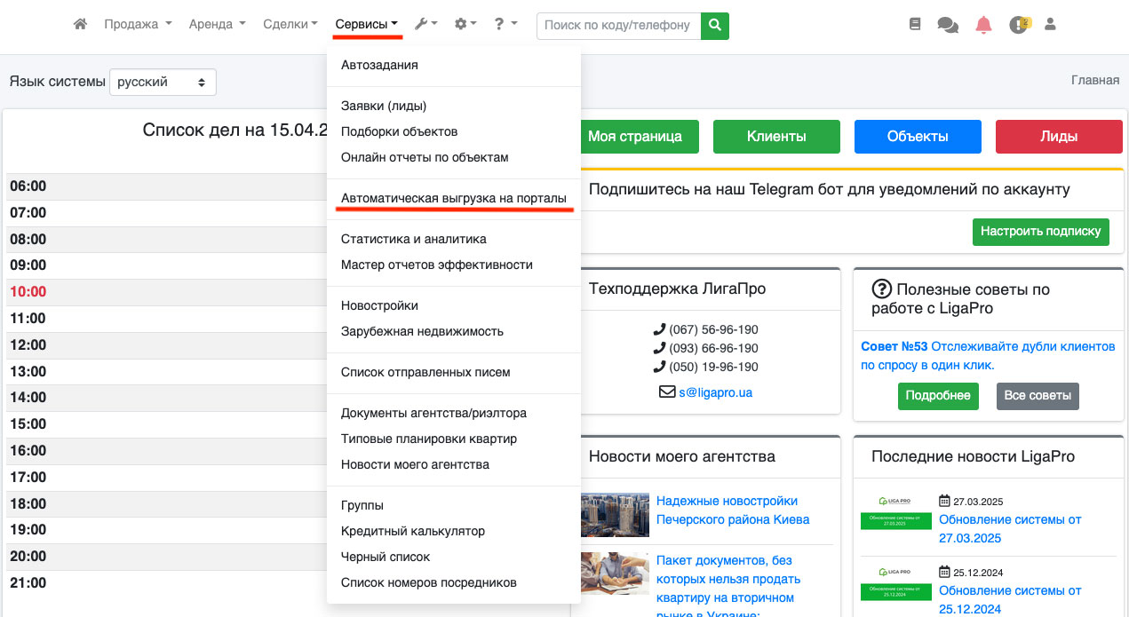Open notifications bell icon
Viewport: 1129px width, 617px height.
point(983,25)
